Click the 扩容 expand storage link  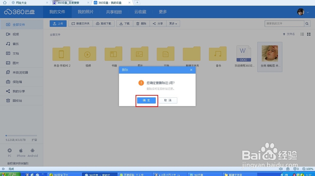(34, 140)
